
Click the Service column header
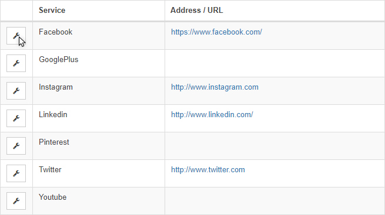52,11
